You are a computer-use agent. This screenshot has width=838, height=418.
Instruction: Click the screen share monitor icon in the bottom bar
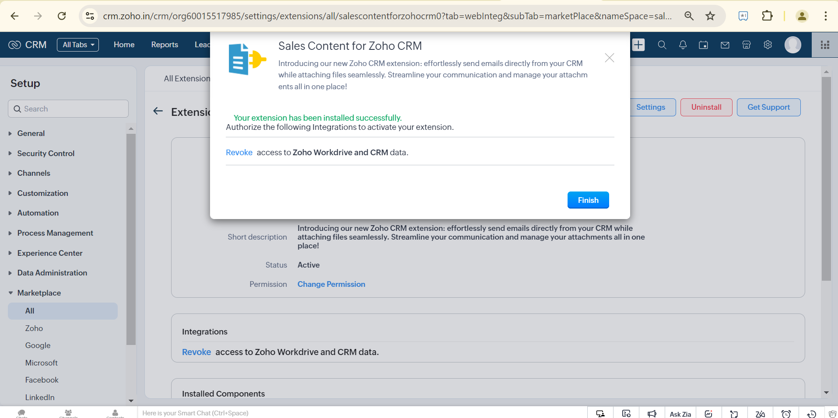point(600,414)
